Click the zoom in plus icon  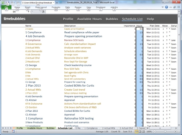click(176, 132)
